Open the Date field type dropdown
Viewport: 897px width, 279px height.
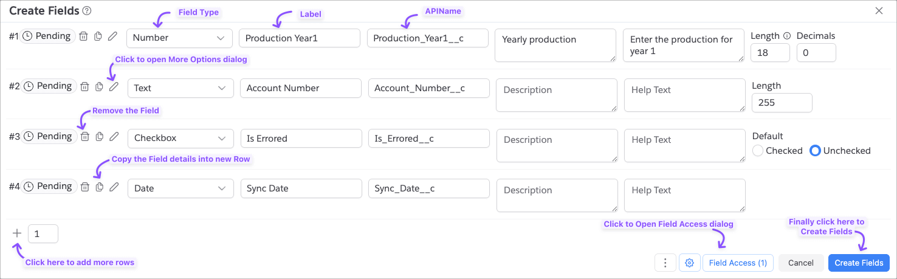(180, 188)
